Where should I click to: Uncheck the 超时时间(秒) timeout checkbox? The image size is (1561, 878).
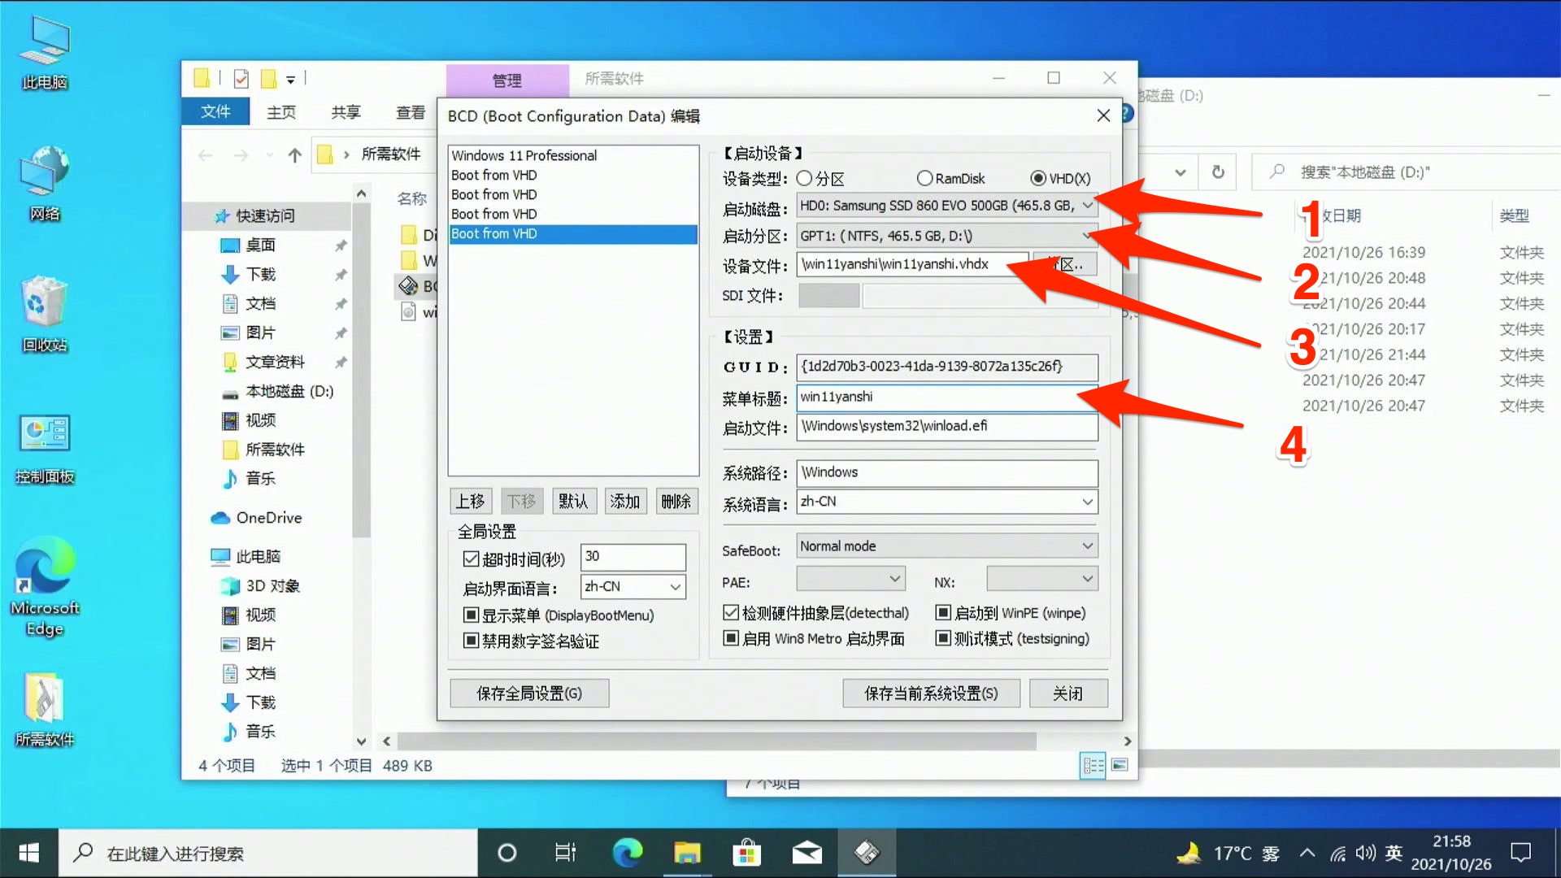[x=472, y=558]
